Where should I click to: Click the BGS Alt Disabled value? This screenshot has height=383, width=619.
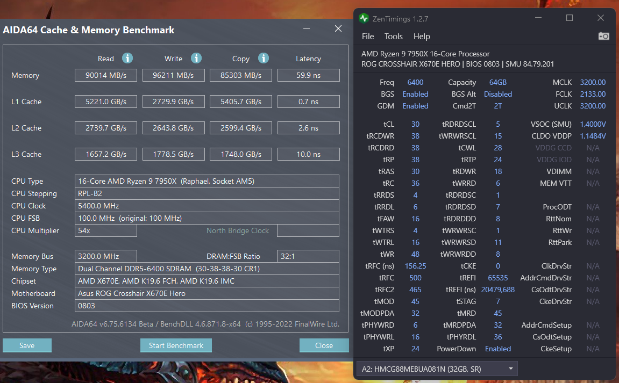(498, 94)
